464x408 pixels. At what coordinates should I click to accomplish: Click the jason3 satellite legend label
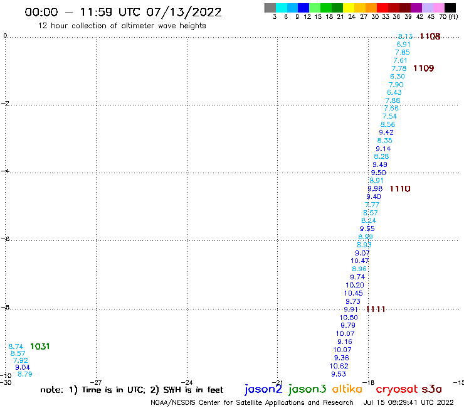point(307,389)
